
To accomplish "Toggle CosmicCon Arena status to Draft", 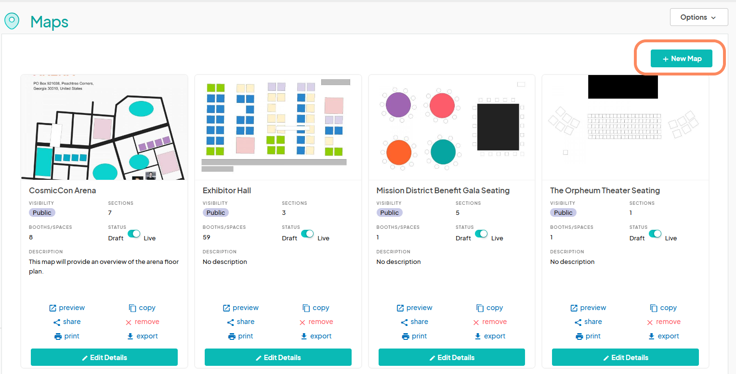I will [133, 234].
